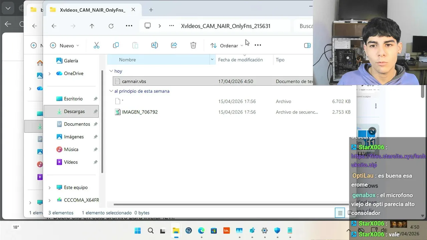
Task: Go back in the rear Explorer window
Action: pyautogui.click(x=34, y=26)
